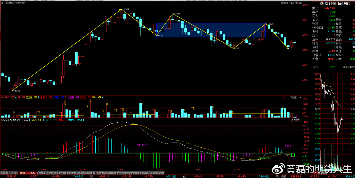Switch to the 新DMA indicator tab

click(x=121, y=173)
